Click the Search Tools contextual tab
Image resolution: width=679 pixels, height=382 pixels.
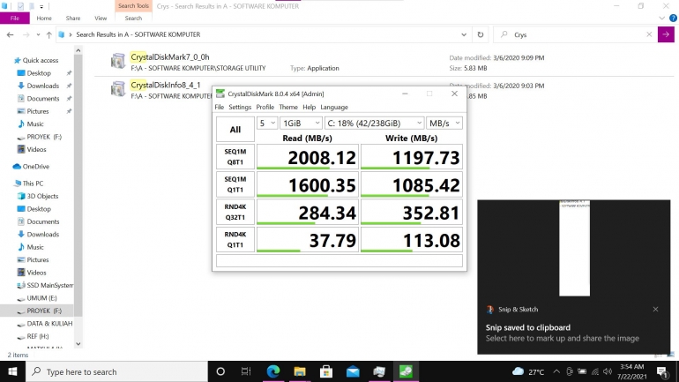pos(133,6)
